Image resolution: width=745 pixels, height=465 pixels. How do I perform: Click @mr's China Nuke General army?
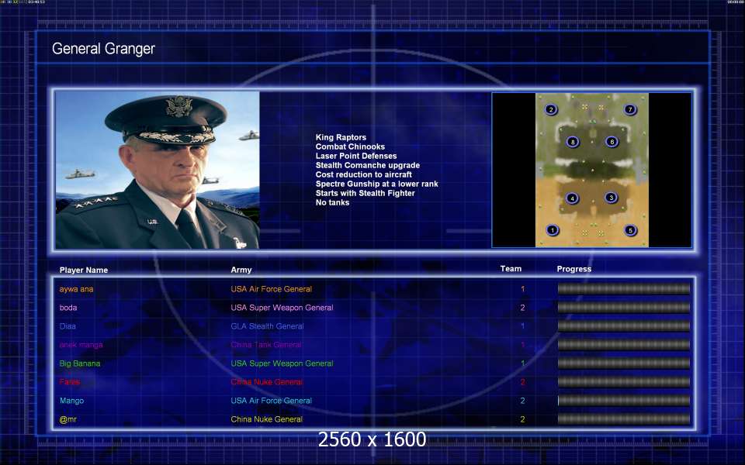pos(266,419)
